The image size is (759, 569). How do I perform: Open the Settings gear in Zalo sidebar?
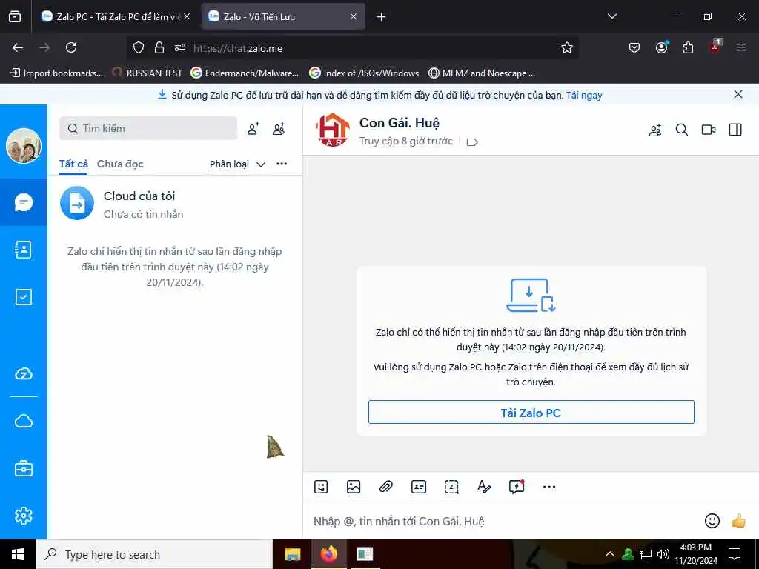click(23, 516)
